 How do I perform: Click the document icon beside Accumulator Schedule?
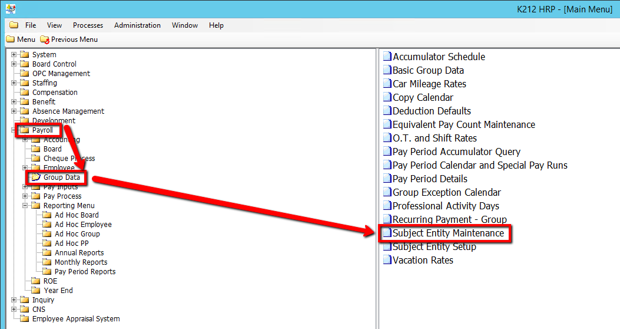coord(387,57)
